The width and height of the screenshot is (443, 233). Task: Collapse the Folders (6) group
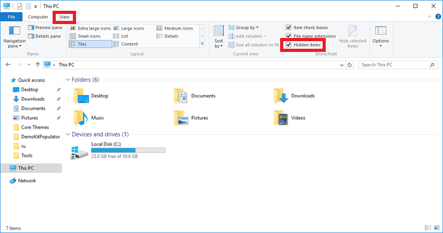68,80
